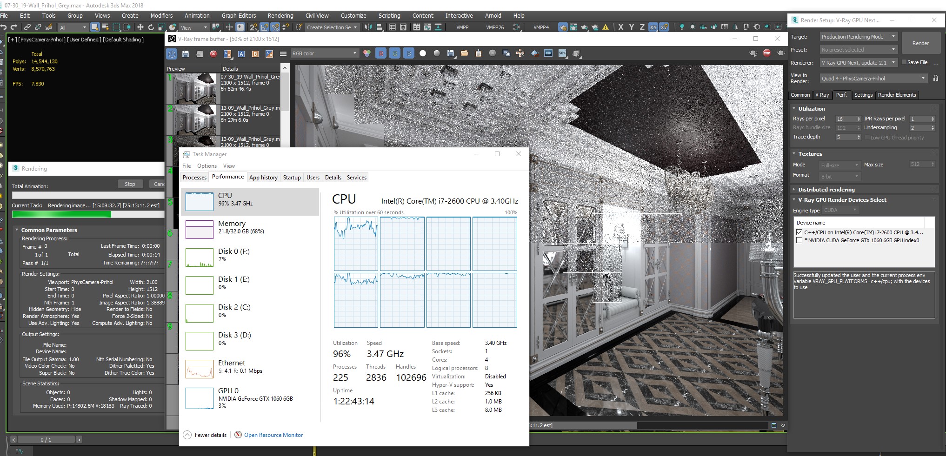Image resolution: width=946 pixels, height=456 pixels.
Task: Switch to the Processes tab in Task Manager
Action: click(x=194, y=178)
